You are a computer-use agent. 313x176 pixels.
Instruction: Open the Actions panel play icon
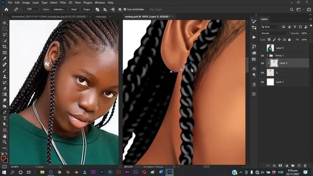coord(254,37)
